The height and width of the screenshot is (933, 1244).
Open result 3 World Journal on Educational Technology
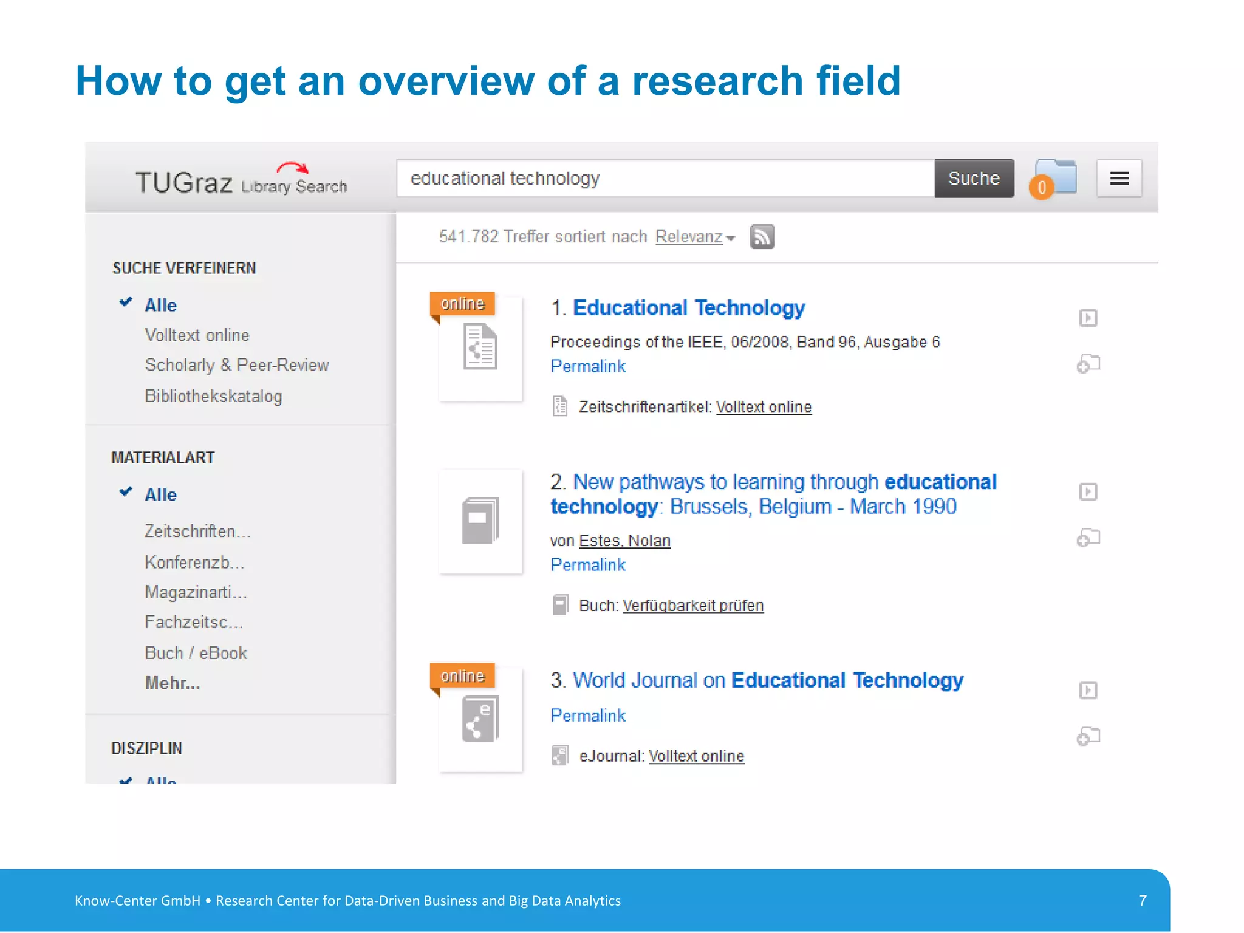(x=768, y=680)
